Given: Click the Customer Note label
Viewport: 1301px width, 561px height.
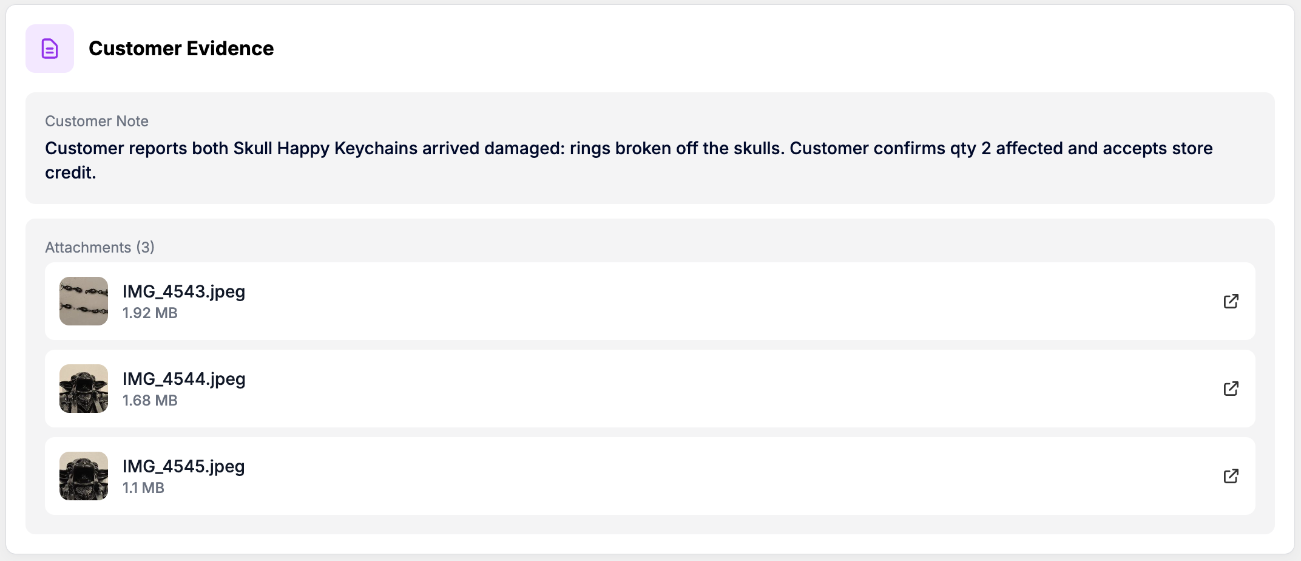Looking at the screenshot, I should click(x=97, y=121).
